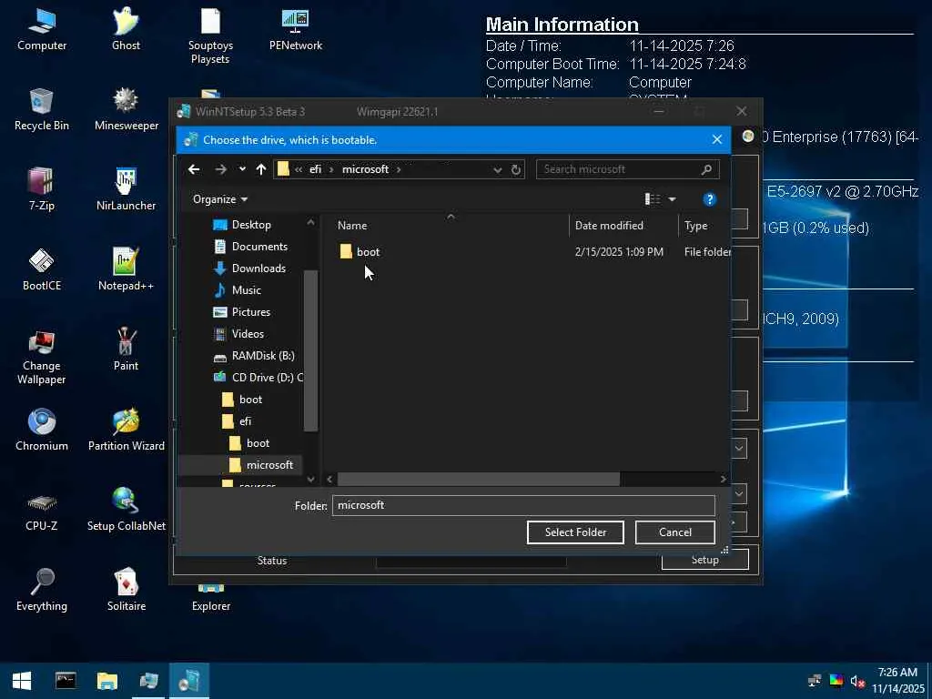Choose Downloads in the navigation pane
The width and height of the screenshot is (932, 699).
point(258,268)
